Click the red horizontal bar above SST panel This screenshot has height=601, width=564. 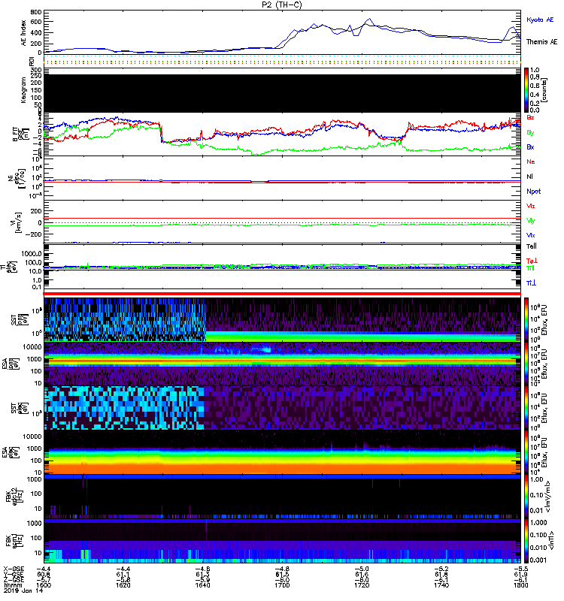[x=282, y=294]
